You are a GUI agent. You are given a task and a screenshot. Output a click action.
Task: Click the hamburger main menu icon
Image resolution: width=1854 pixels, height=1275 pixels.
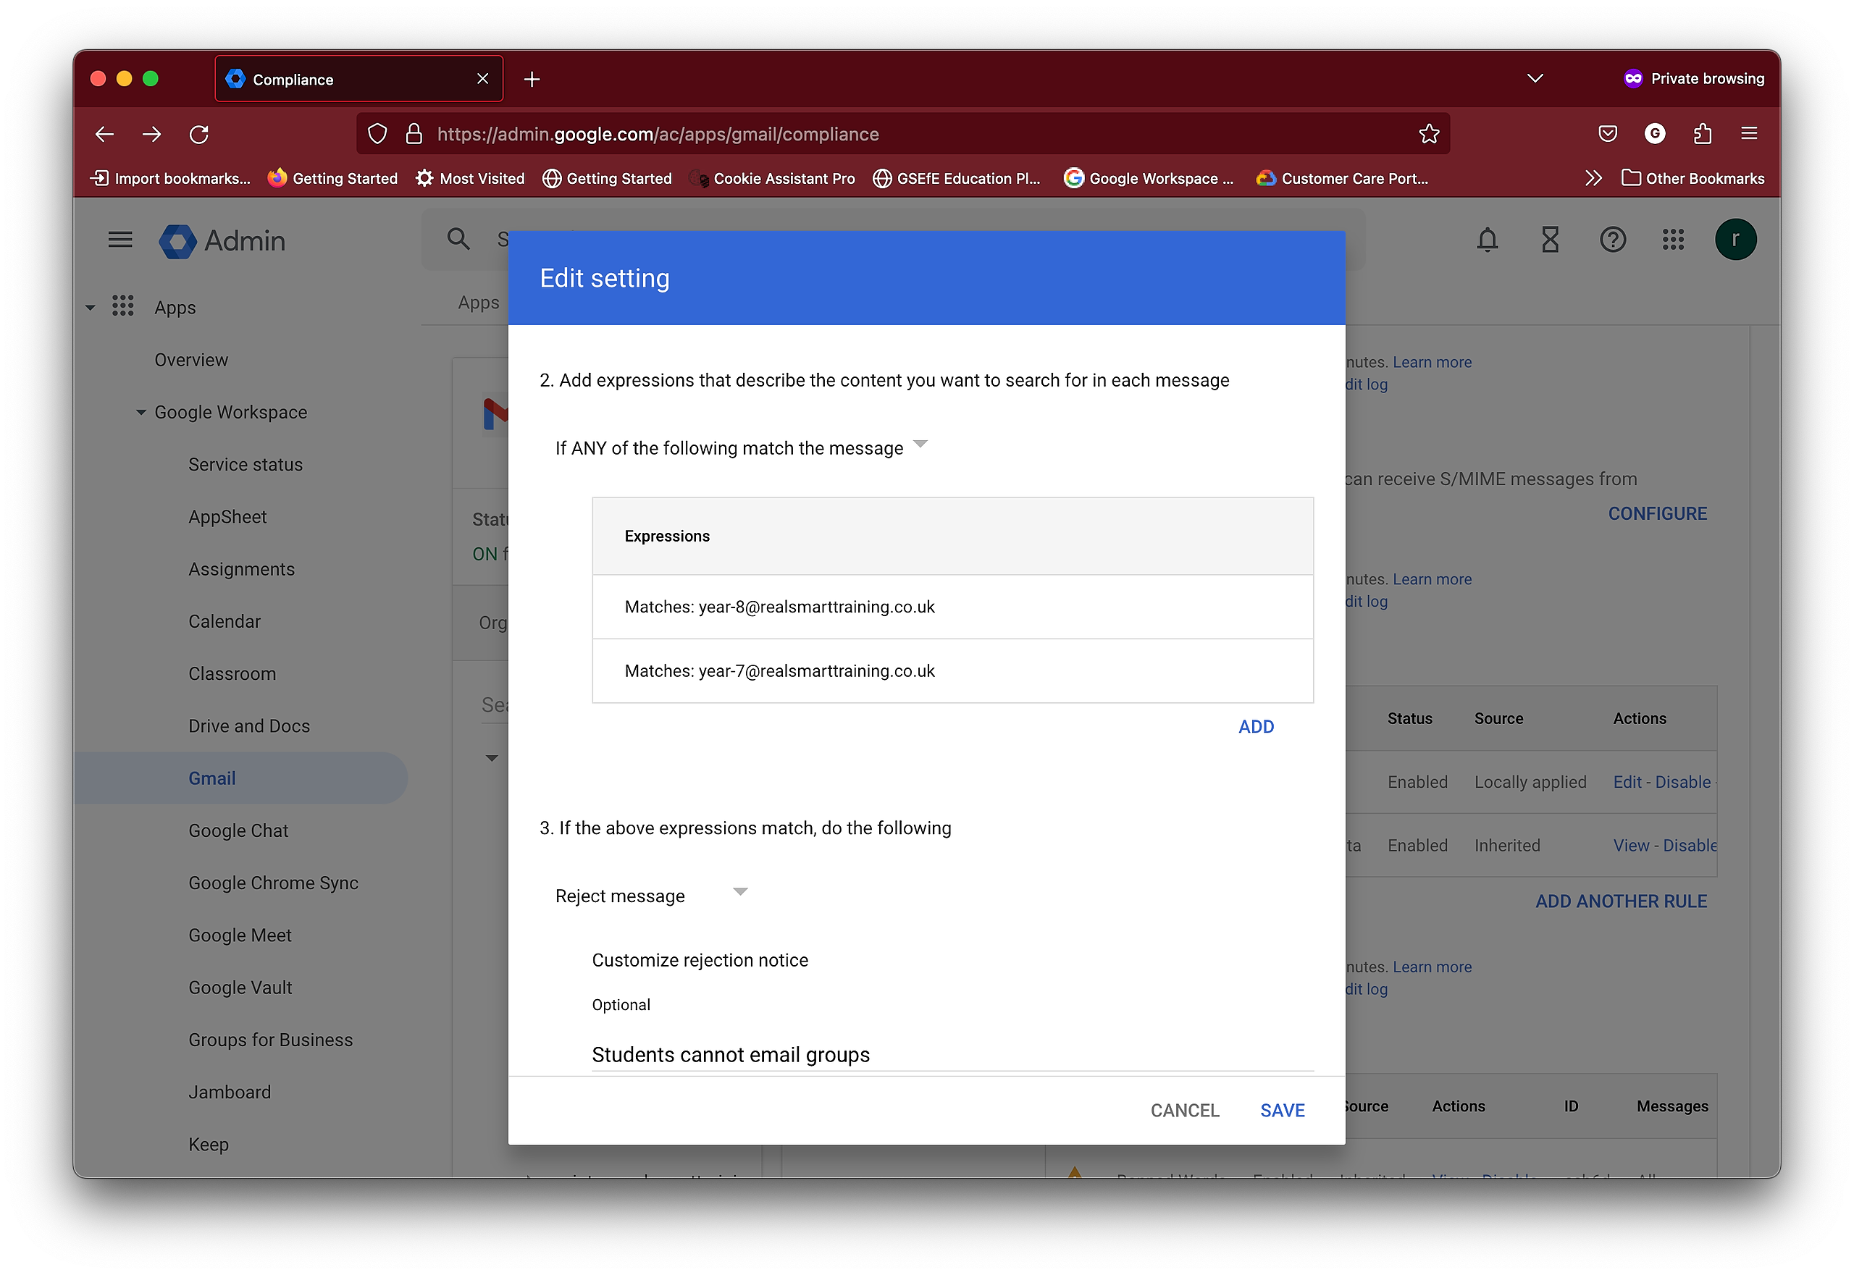pyautogui.click(x=120, y=240)
